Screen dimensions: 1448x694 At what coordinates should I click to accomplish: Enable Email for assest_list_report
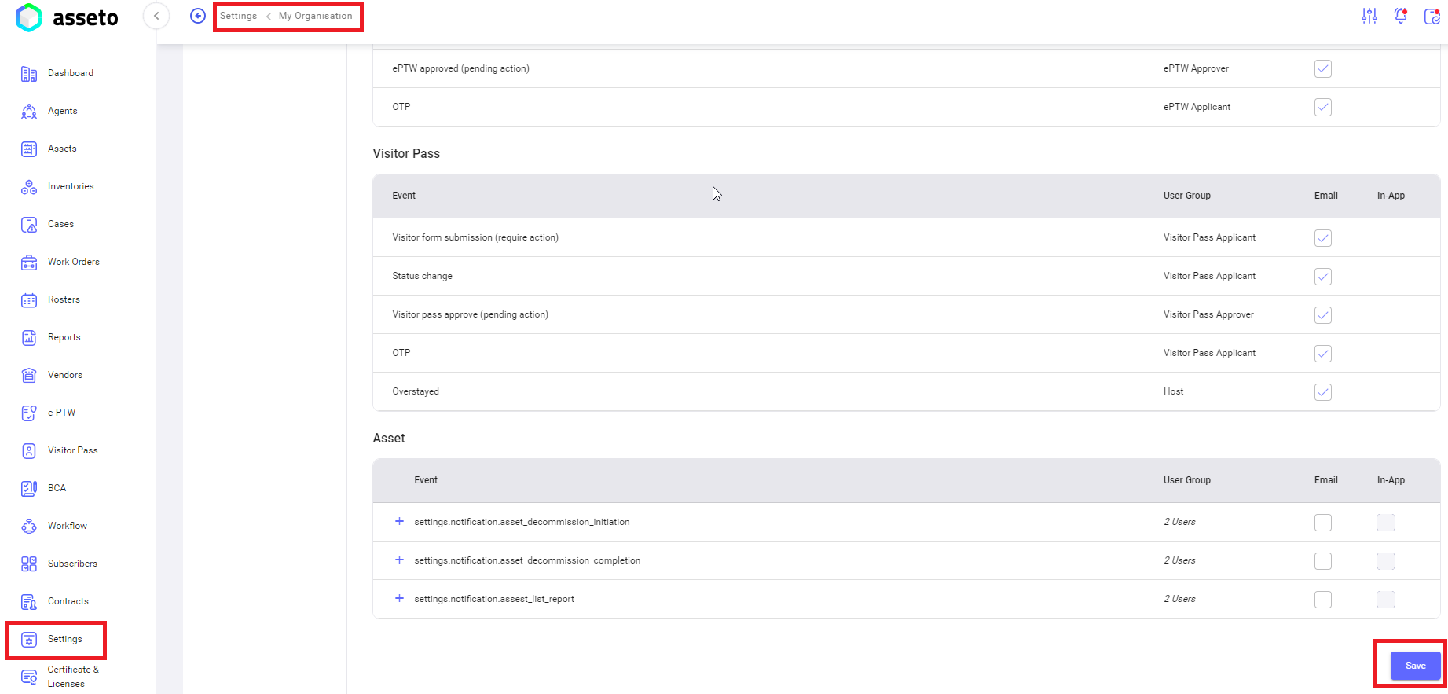pos(1323,600)
